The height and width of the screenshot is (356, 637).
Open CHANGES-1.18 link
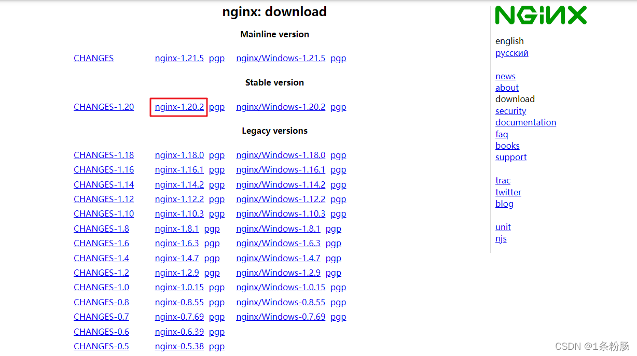tap(104, 155)
